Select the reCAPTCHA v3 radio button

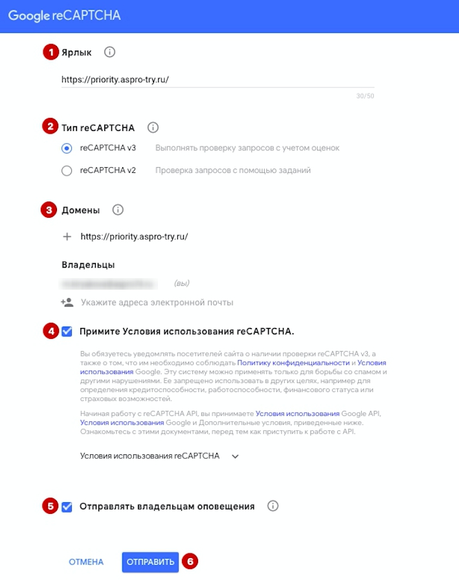click(x=67, y=148)
